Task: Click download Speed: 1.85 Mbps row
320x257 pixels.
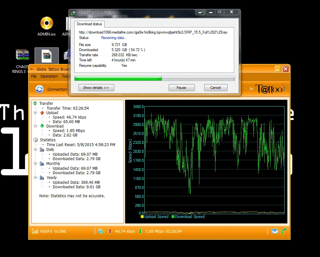Action: 69,131
